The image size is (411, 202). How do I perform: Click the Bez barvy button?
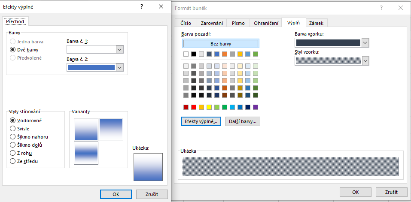pos(220,44)
